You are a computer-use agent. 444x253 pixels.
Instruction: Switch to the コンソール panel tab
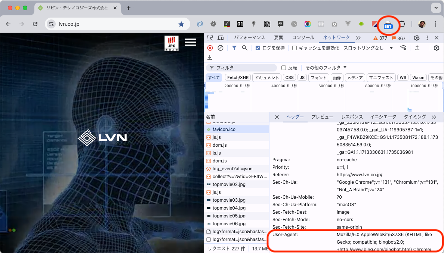click(303, 38)
